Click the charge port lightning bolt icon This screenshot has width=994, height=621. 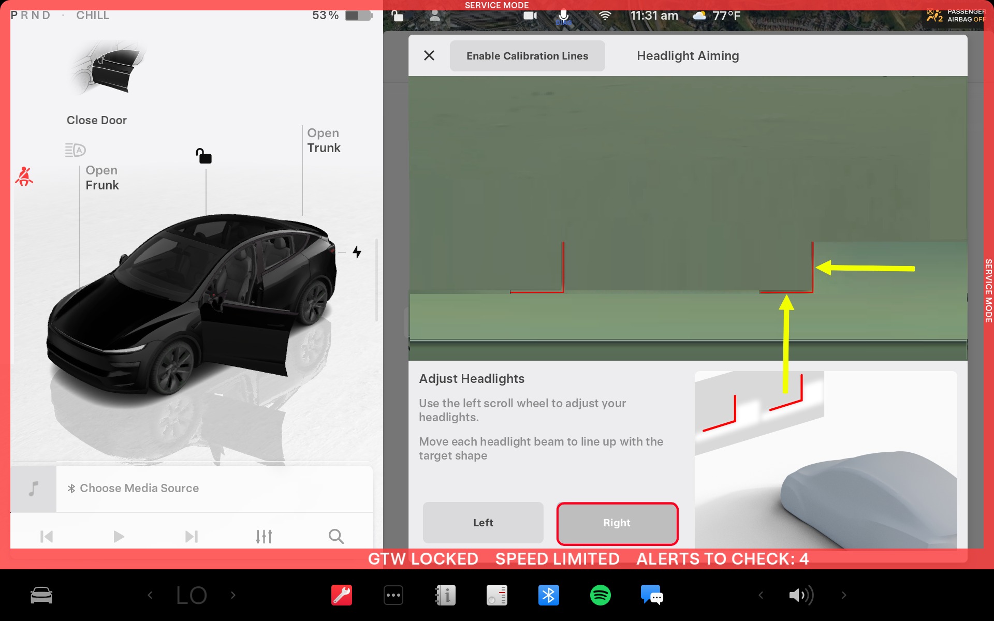pyautogui.click(x=357, y=252)
